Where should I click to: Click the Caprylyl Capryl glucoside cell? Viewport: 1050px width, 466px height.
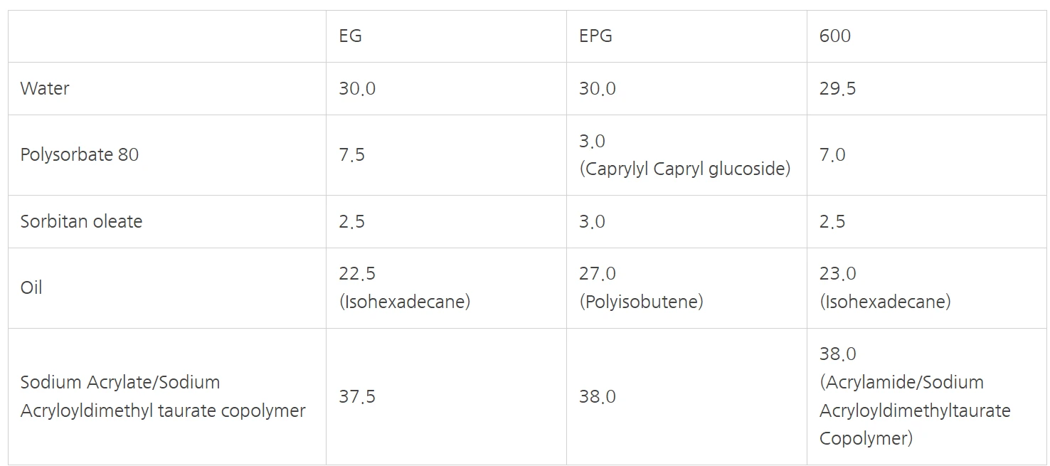click(x=686, y=155)
